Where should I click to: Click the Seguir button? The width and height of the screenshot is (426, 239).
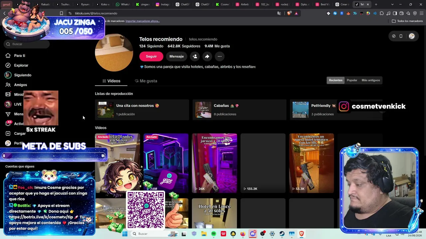click(x=151, y=56)
